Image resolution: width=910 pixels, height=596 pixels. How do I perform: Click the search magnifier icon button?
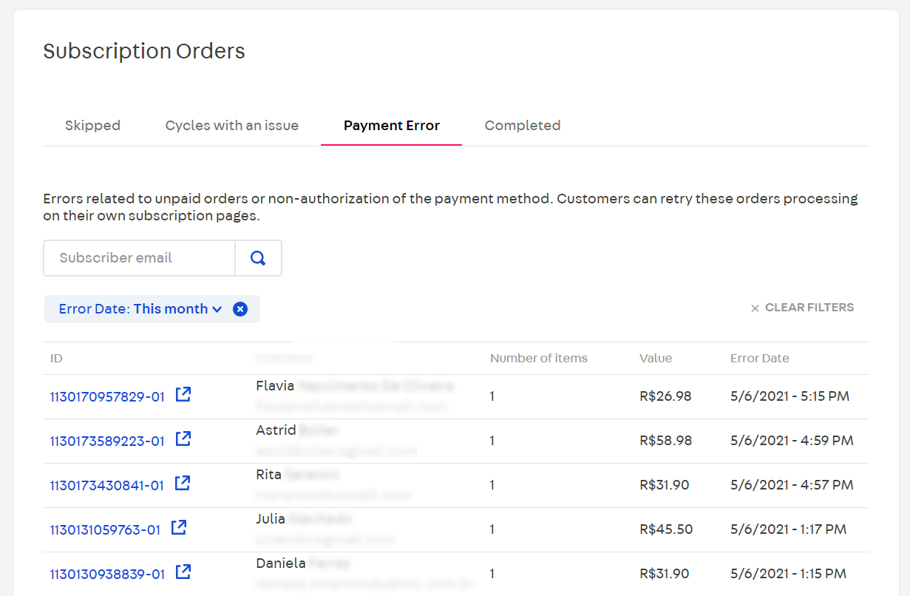coord(258,258)
